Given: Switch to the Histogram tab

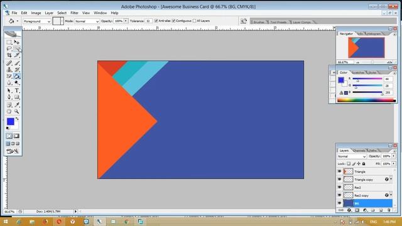Looking at the screenshot, I should tap(373, 34).
